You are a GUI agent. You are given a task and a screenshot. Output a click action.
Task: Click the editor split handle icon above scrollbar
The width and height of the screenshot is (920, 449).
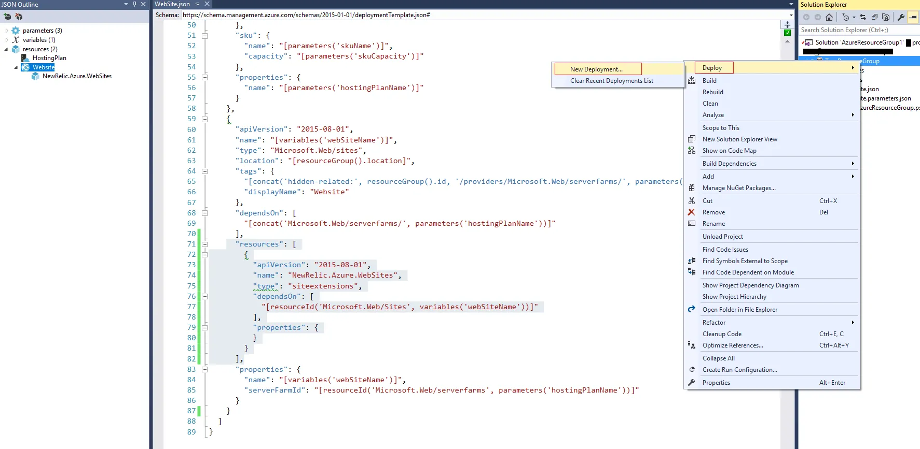[787, 24]
